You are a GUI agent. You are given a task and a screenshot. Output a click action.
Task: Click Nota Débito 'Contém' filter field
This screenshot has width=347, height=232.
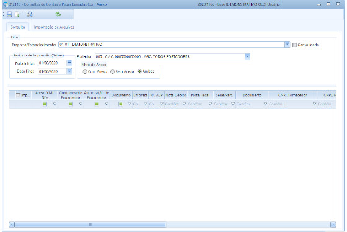pos(173,104)
